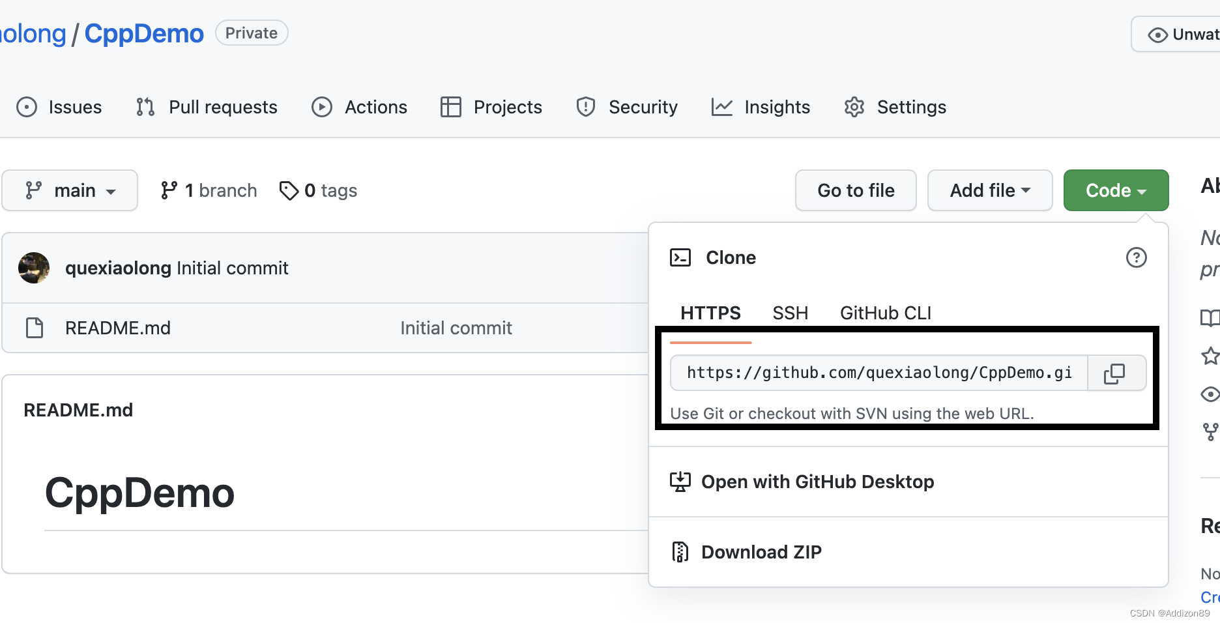The height and width of the screenshot is (623, 1220).
Task: Click the Insights graph icon
Action: 722,107
